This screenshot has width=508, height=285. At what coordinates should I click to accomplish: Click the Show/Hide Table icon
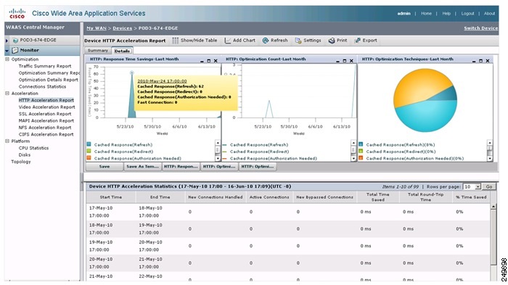pyautogui.click(x=176, y=41)
